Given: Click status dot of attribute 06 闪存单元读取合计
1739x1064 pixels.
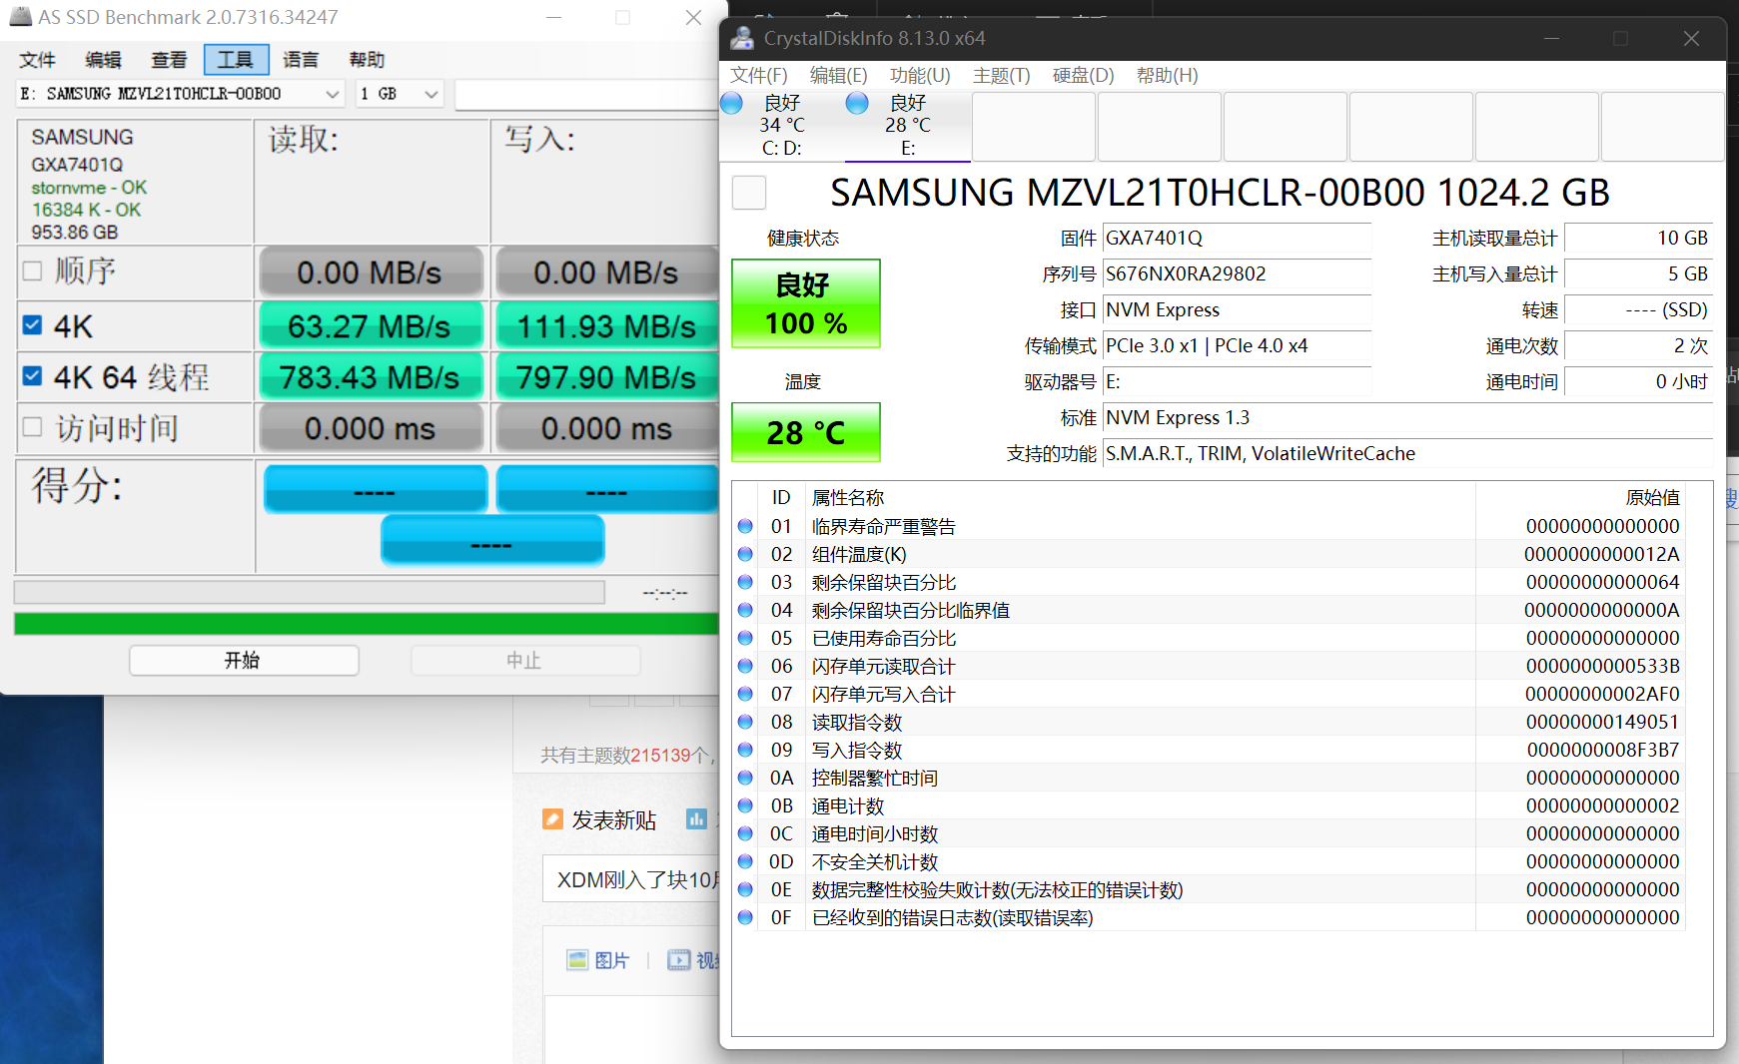Looking at the screenshot, I should click(x=745, y=666).
